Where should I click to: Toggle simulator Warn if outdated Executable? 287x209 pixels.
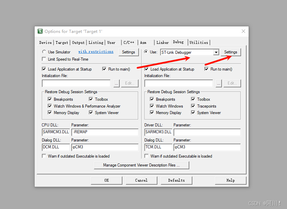44,156
